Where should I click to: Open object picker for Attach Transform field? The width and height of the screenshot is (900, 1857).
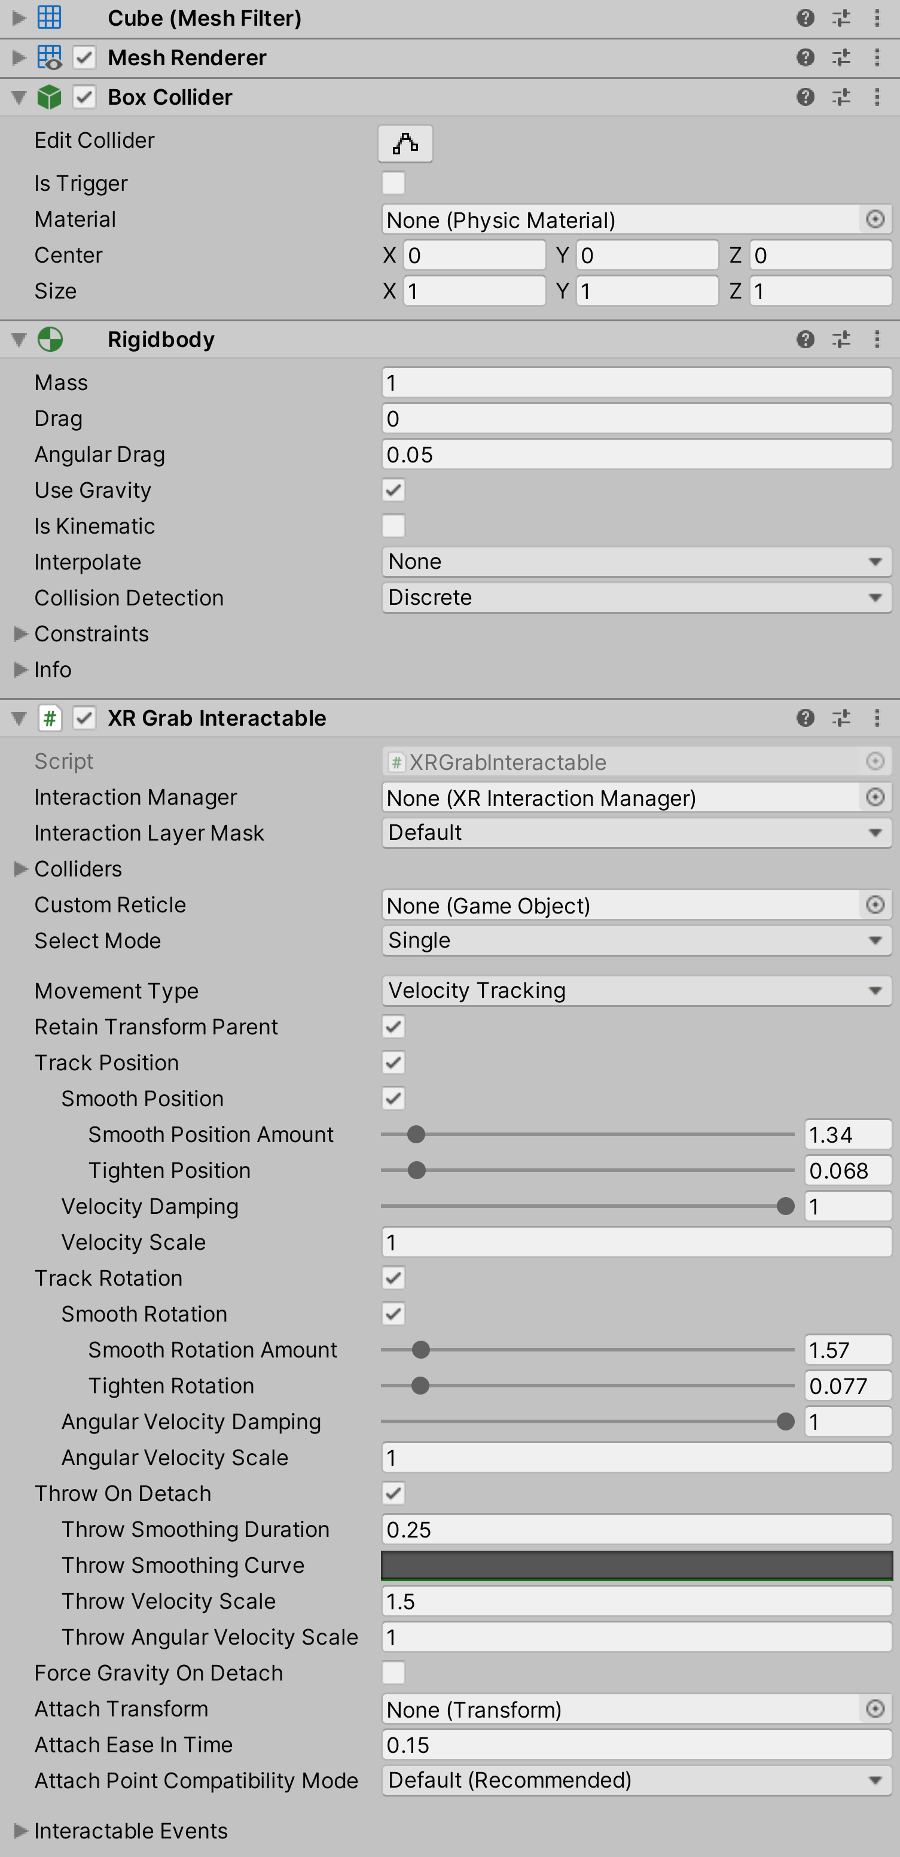(x=875, y=1709)
